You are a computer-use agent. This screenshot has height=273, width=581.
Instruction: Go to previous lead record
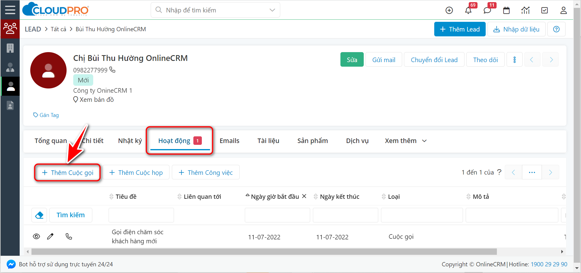[532, 60]
